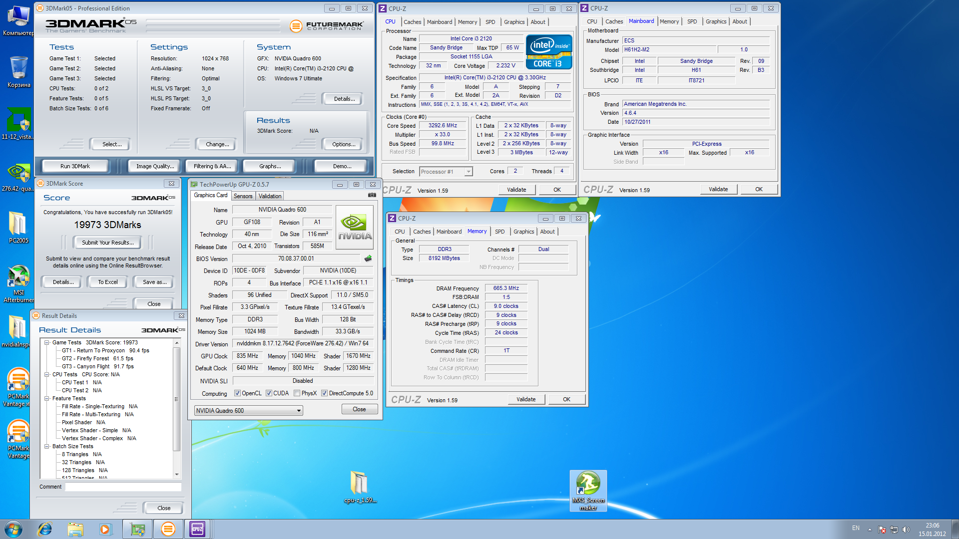Open Validation tab in GPU-Z
Viewport: 959px width, 539px height.
tap(270, 196)
